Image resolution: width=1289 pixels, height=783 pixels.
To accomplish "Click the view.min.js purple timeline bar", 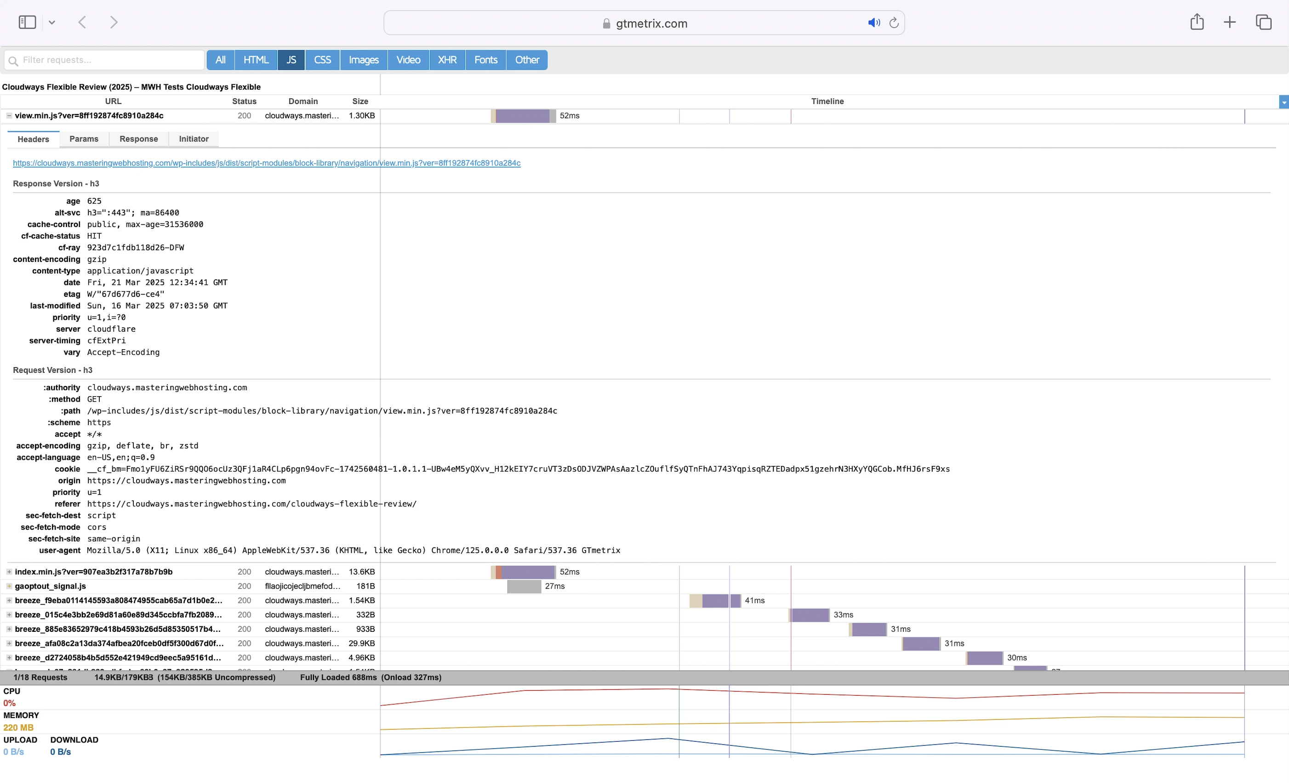I will pos(522,116).
